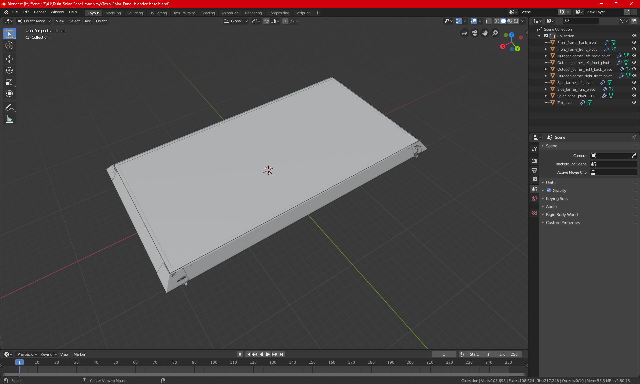Viewport: 640px width, 384px height.
Task: Select Outdoor_corner_left_back_pivot in outliner
Action: (583, 56)
